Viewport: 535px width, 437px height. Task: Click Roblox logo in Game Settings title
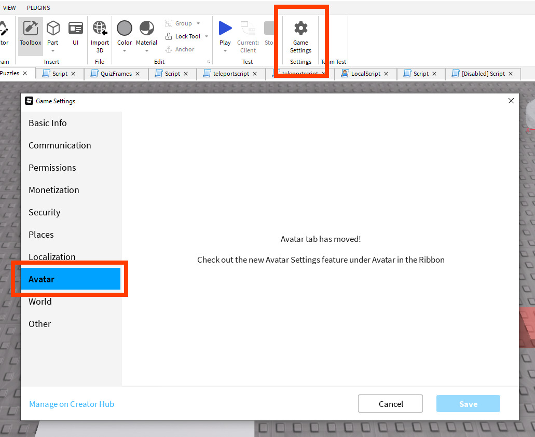[x=30, y=101]
